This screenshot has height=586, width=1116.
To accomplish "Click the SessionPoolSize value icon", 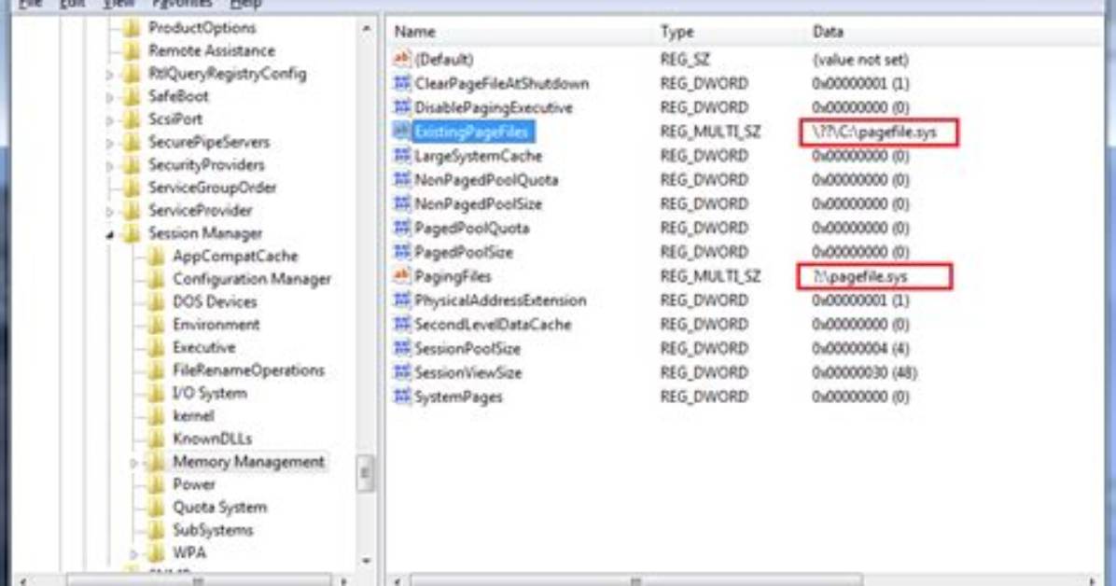I will click(402, 348).
